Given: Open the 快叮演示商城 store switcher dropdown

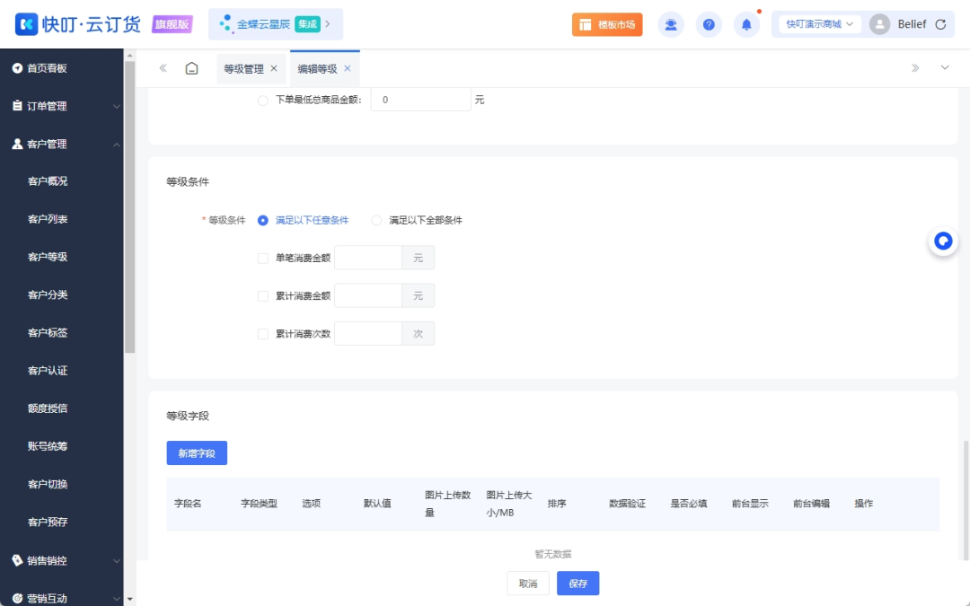Looking at the screenshot, I should tap(817, 24).
